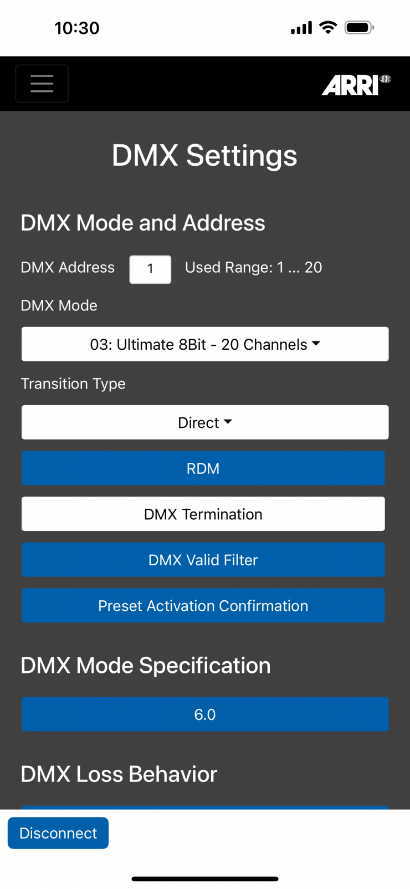Screen dimensions: 410x889
Task: Tap the DMX Mode and Address heading
Action: [x=143, y=223]
